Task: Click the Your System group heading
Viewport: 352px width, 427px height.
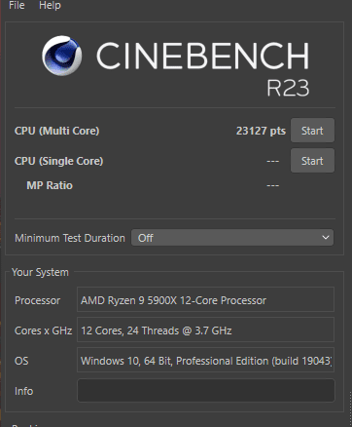Action: click(40, 272)
